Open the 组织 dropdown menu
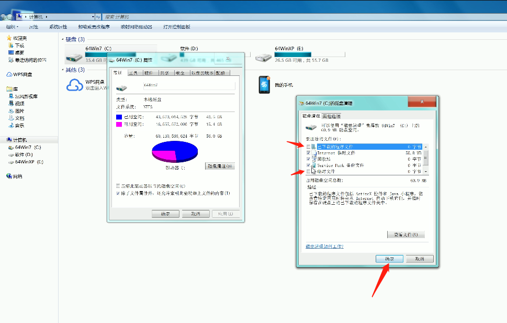Viewport: 507px width, 323px height. pyautogui.click(x=12, y=27)
